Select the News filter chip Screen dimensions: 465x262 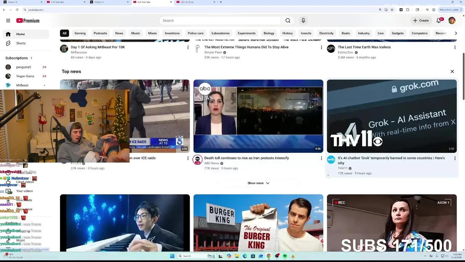pos(119,33)
